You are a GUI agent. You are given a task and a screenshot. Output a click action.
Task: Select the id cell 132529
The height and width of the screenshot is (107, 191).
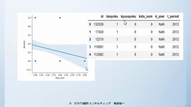[98, 24]
